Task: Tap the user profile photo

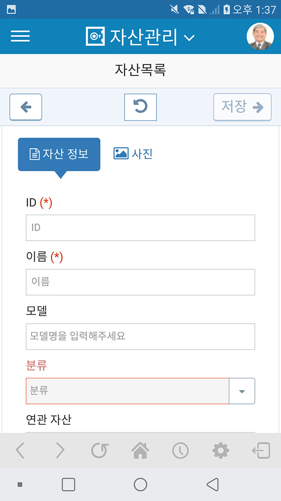Action: 260,36
